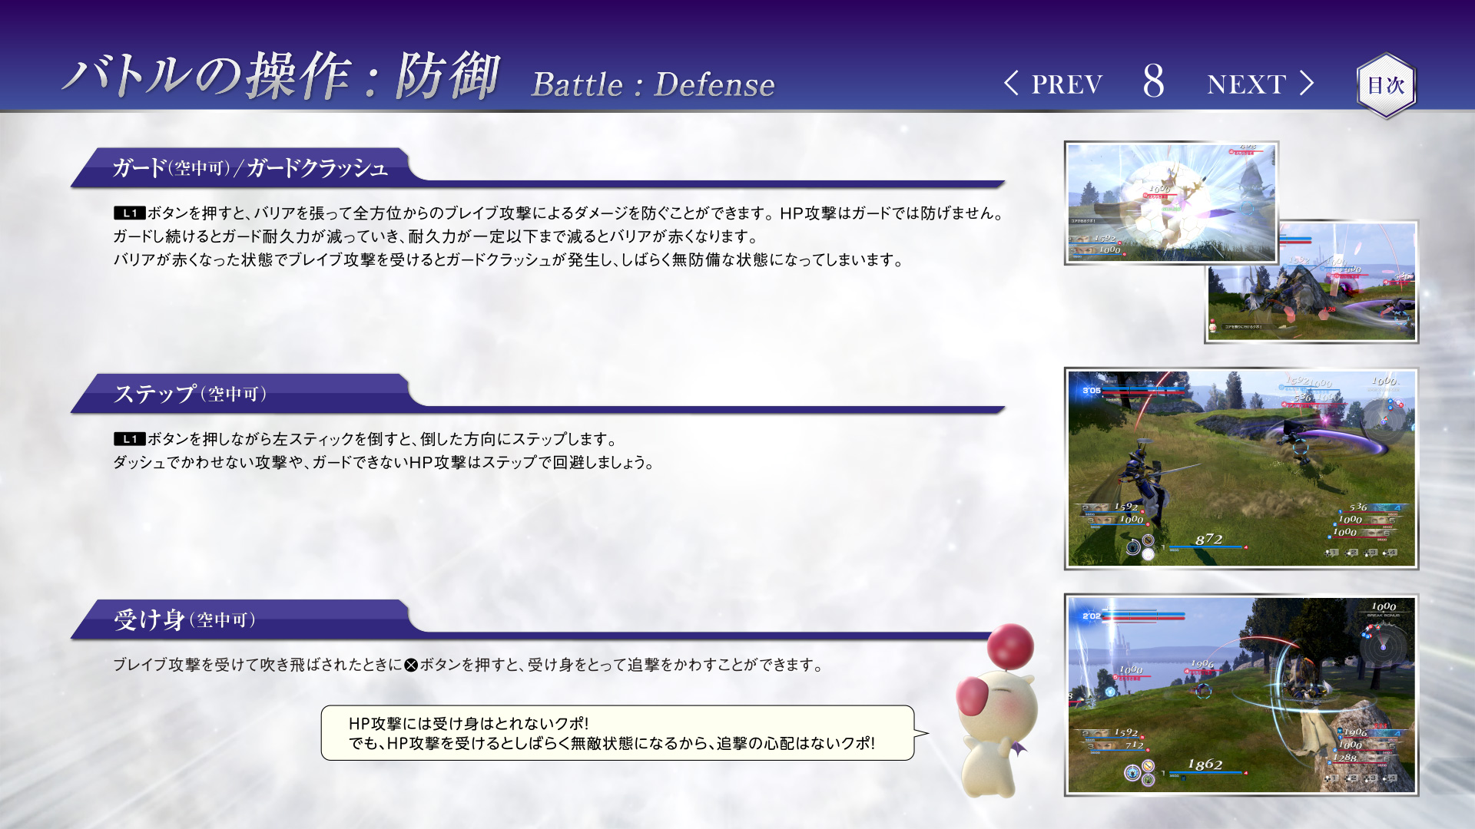Click the L1 button icon in step description
Image resolution: width=1475 pixels, height=829 pixels.
pyautogui.click(x=129, y=439)
